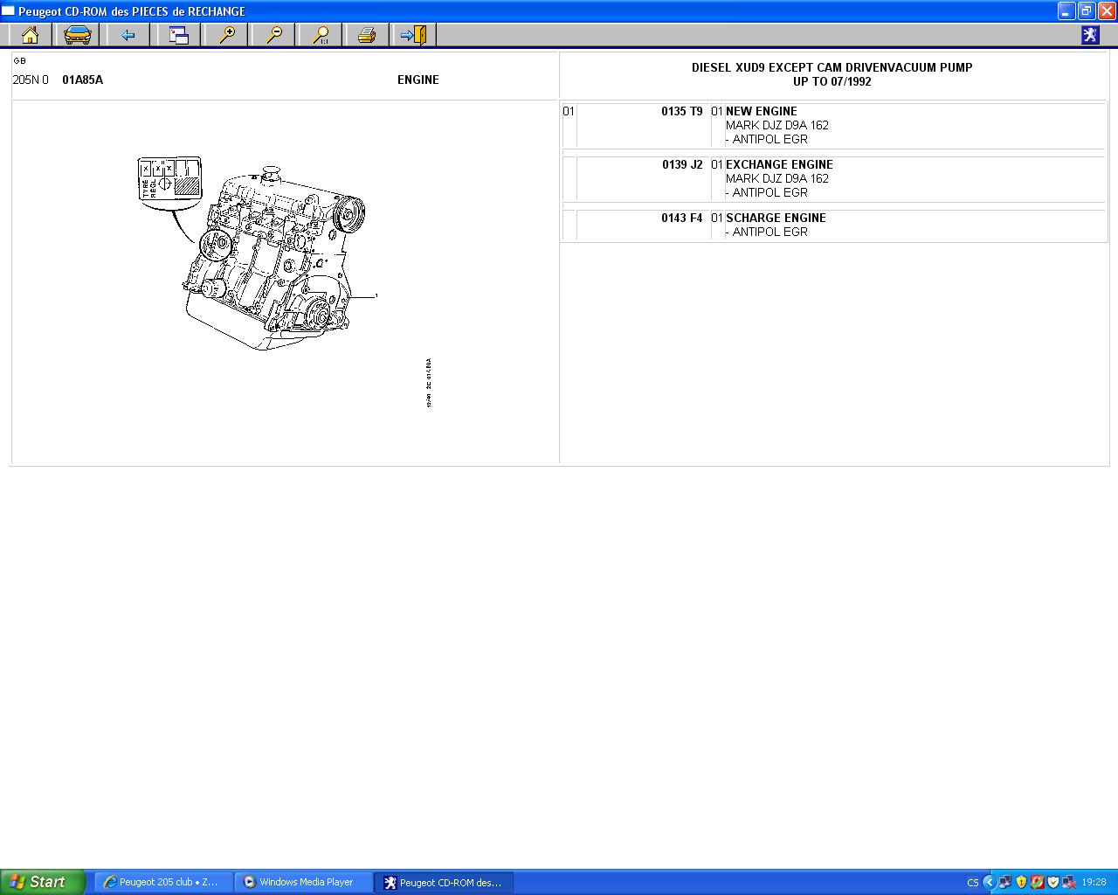The height and width of the screenshot is (895, 1118).
Task: Click the cascading windows icon
Action: click(178, 35)
